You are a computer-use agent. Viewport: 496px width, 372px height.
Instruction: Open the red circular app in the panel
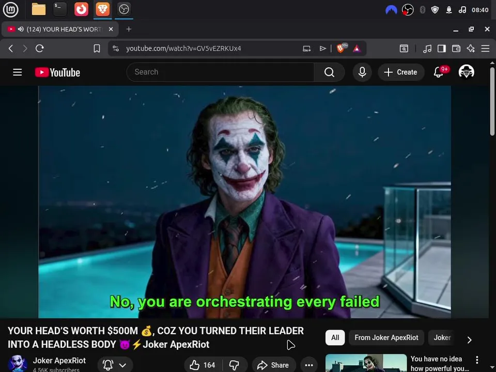81,9
